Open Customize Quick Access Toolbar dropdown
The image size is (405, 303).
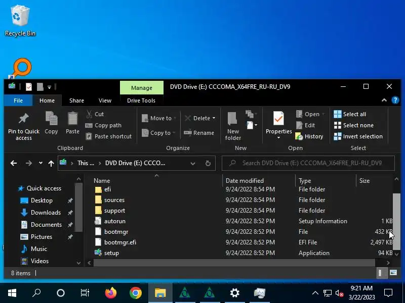[49, 87]
